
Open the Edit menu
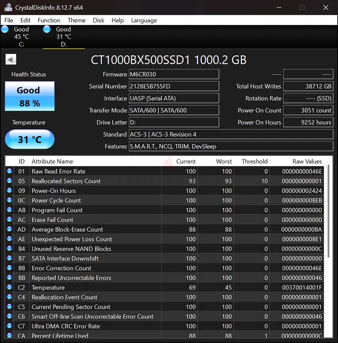(25, 20)
